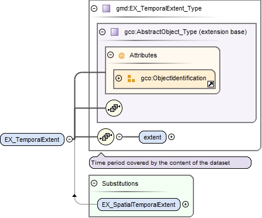
Task: Click the gco:ObjectIdentification attribute group icon
Action: [131, 79]
